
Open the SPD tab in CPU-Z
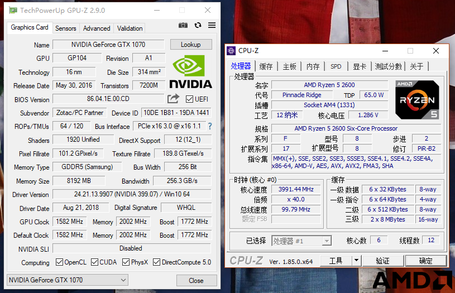(336, 66)
